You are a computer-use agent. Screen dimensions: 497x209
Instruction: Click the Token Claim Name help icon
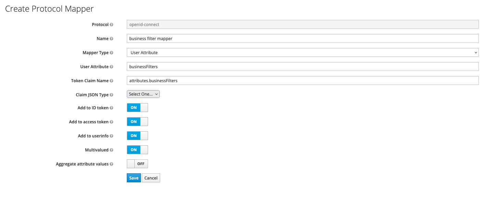(x=111, y=81)
